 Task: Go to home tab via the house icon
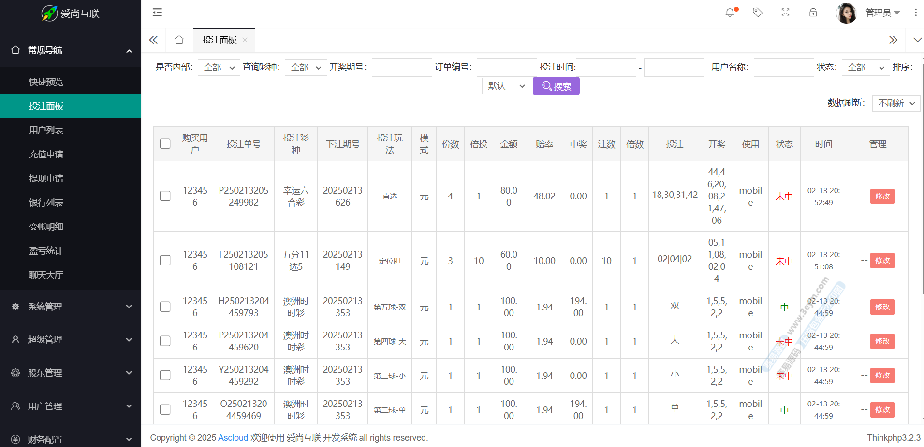click(x=179, y=40)
